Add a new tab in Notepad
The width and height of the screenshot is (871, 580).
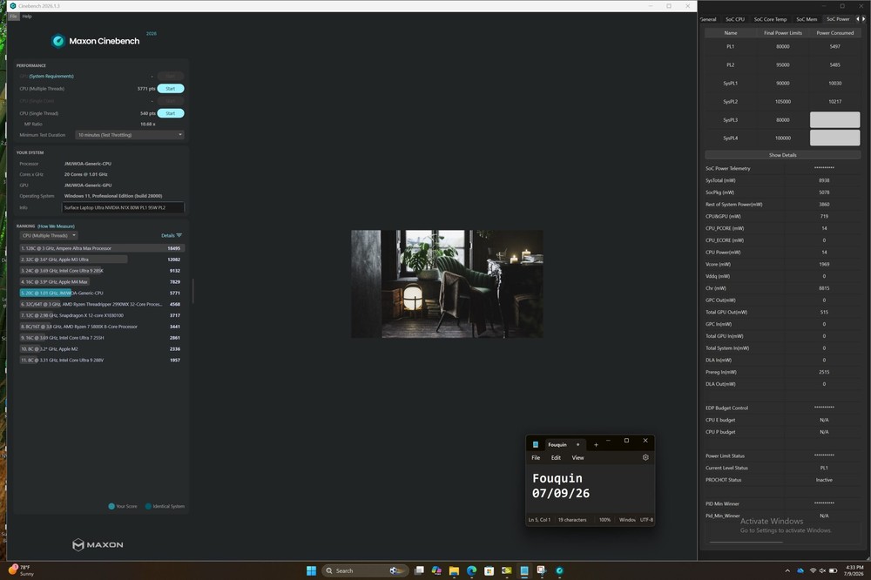596,444
